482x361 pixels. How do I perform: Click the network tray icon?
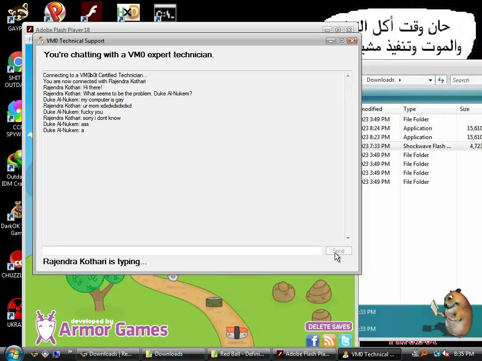pyautogui.click(x=436, y=353)
